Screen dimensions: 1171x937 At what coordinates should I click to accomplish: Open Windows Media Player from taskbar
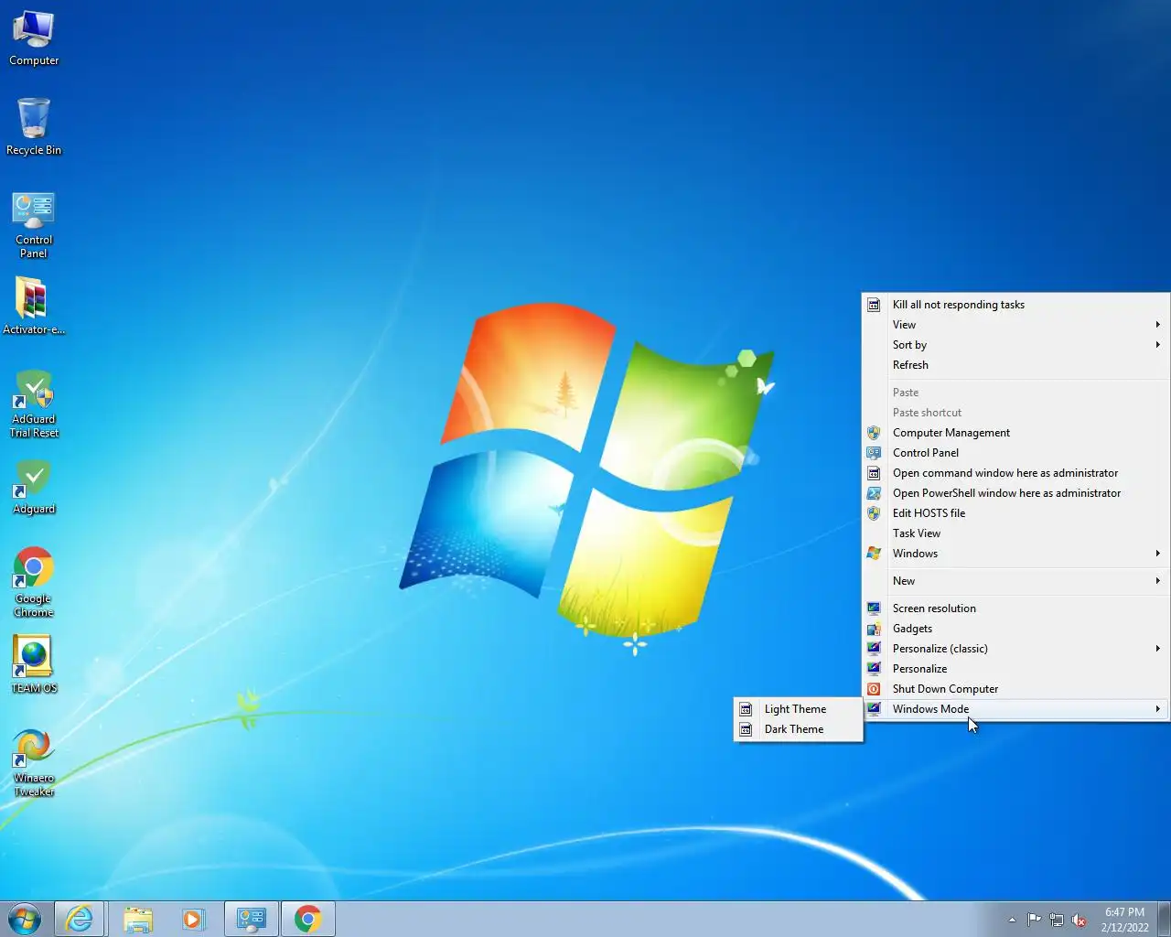193,919
